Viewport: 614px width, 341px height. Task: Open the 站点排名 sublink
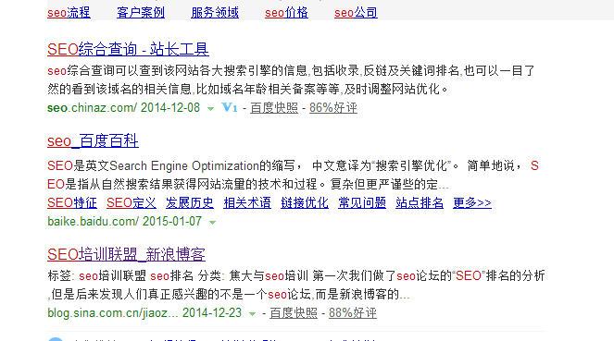coord(420,202)
